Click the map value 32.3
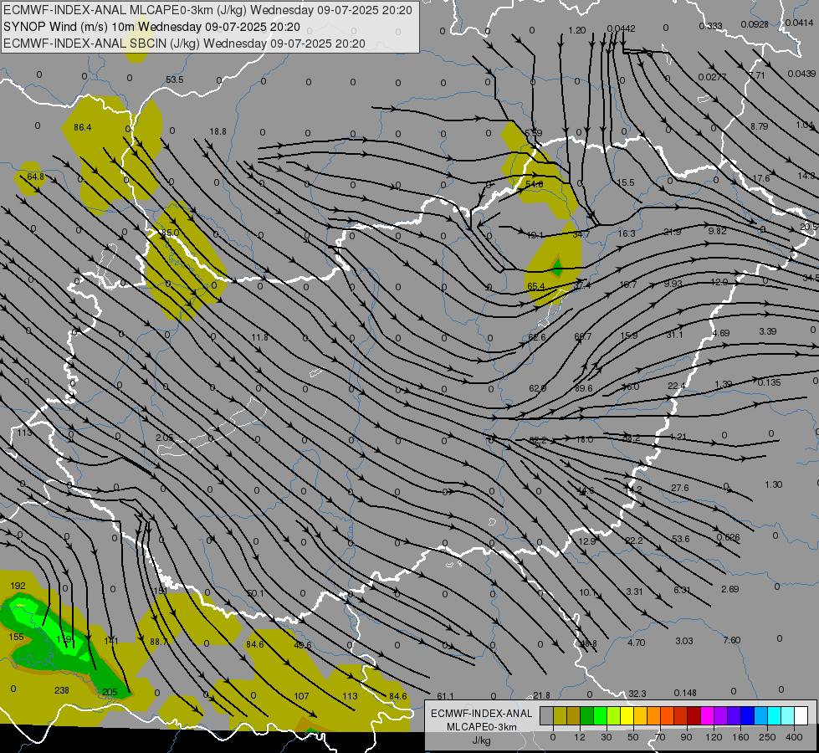Viewport: 819px width, 753px height. pyautogui.click(x=637, y=694)
